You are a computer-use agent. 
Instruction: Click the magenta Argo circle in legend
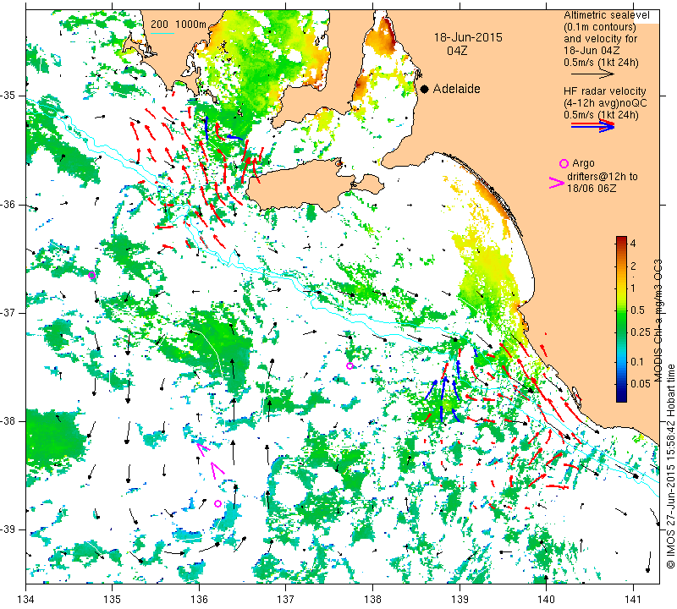564,163
